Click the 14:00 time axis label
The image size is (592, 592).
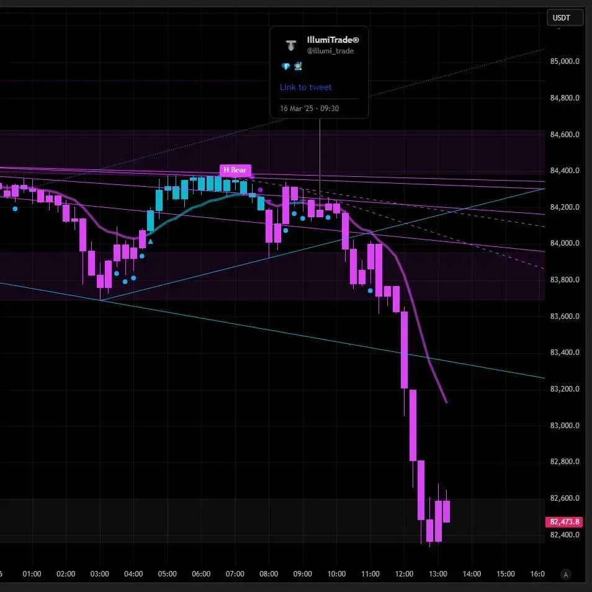(x=472, y=574)
